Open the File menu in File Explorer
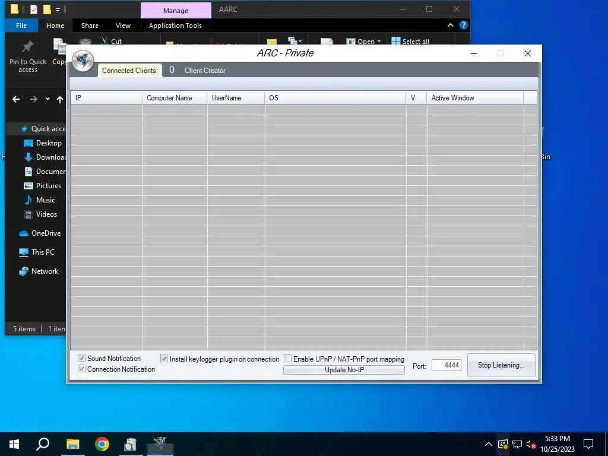Screen dimensions: 608x456 [x=21, y=26]
